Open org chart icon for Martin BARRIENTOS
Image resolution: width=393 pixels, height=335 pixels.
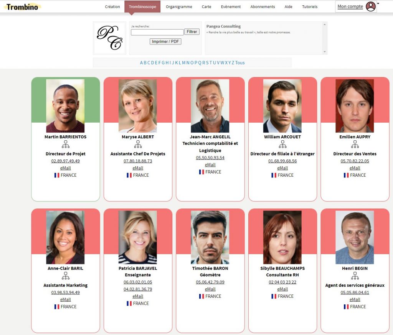coord(65,144)
